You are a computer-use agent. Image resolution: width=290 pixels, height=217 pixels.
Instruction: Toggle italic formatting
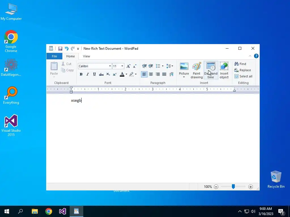pos(88,74)
